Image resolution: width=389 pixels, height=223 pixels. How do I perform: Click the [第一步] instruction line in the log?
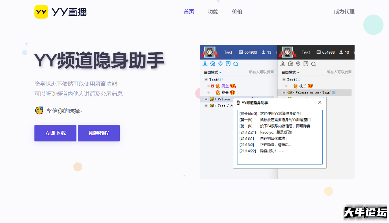275,119
